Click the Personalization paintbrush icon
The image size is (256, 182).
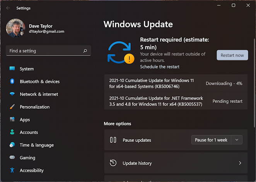(12, 107)
